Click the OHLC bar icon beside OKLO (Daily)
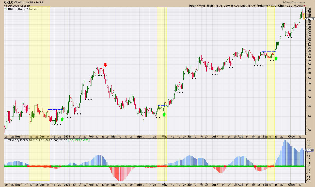The width and height of the screenshot is (315, 187). pyautogui.click(x=6, y=9)
